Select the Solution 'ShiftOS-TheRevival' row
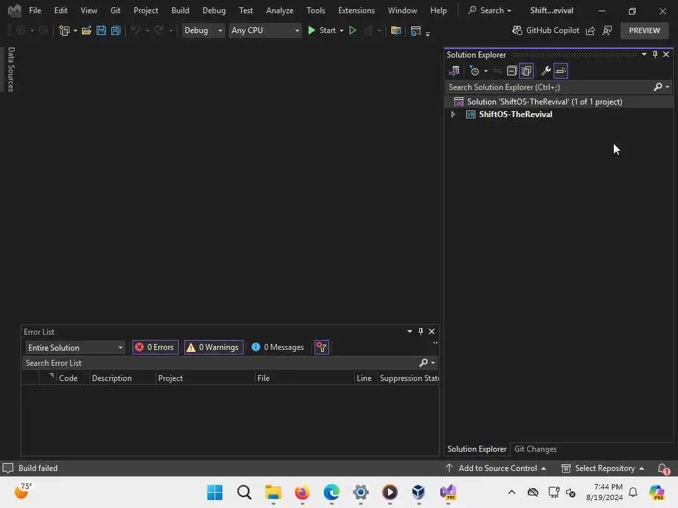The height and width of the screenshot is (508, 678). pyautogui.click(x=559, y=102)
